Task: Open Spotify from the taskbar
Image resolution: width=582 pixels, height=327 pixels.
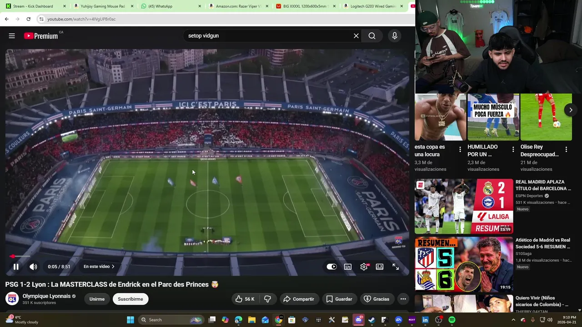Action: tap(452, 320)
